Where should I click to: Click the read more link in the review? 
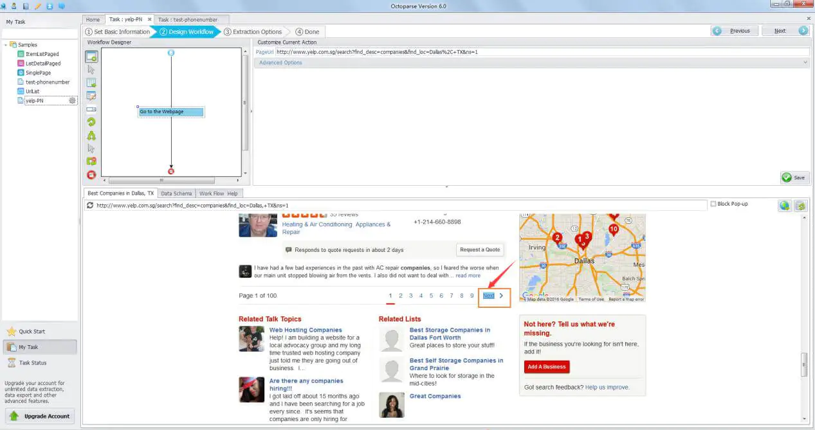tap(468, 276)
